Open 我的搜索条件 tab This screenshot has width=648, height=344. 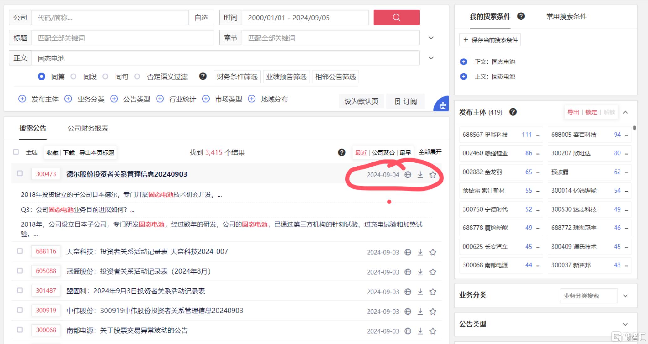490,17
